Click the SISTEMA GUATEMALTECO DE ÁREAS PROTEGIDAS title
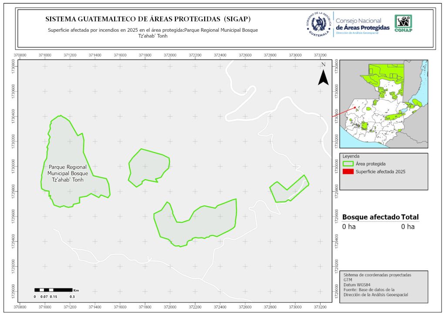This screenshot has width=446, height=315. 148,20
